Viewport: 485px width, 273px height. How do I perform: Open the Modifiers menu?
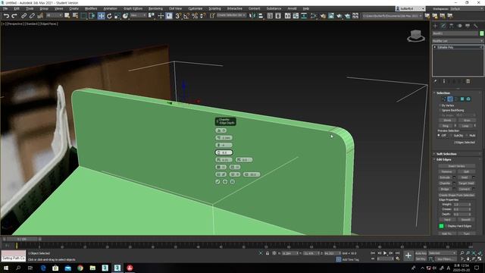point(91,8)
